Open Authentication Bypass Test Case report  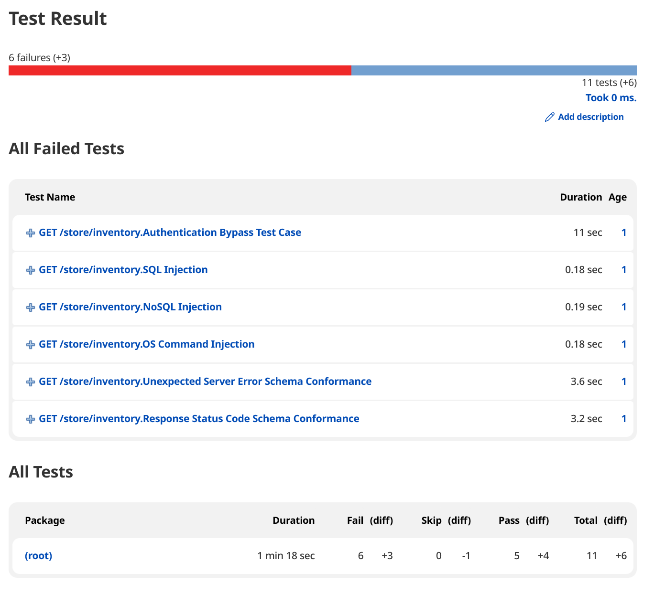170,233
